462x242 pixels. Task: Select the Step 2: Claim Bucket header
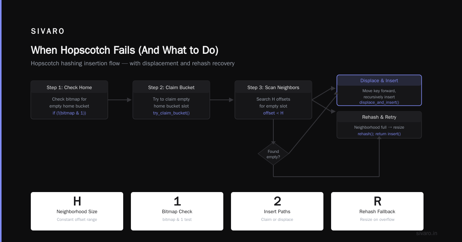(x=171, y=87)
